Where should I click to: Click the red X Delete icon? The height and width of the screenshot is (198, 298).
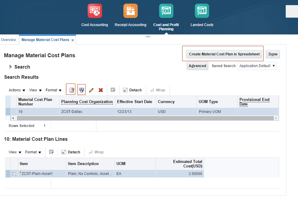(x=101, y=90)
